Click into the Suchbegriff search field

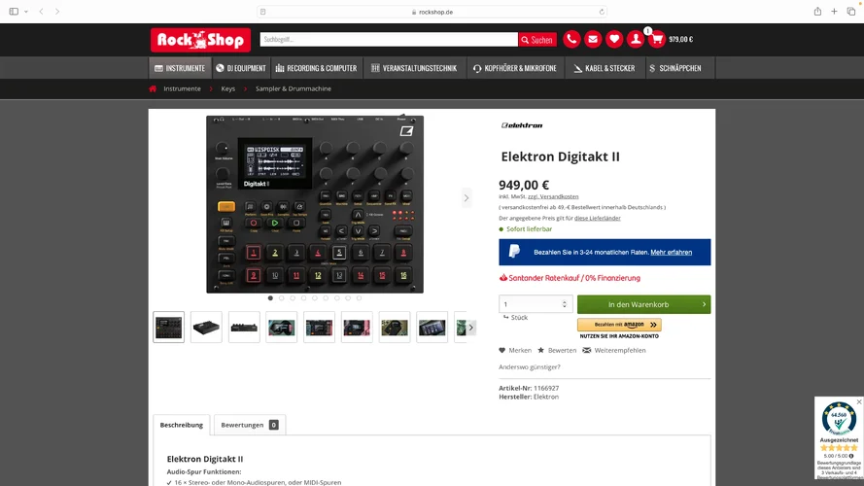pos(388,40)
